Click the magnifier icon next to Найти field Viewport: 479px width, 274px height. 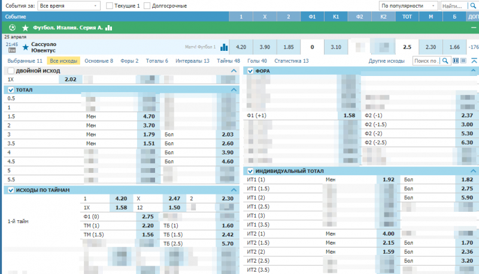pos(472,5)
